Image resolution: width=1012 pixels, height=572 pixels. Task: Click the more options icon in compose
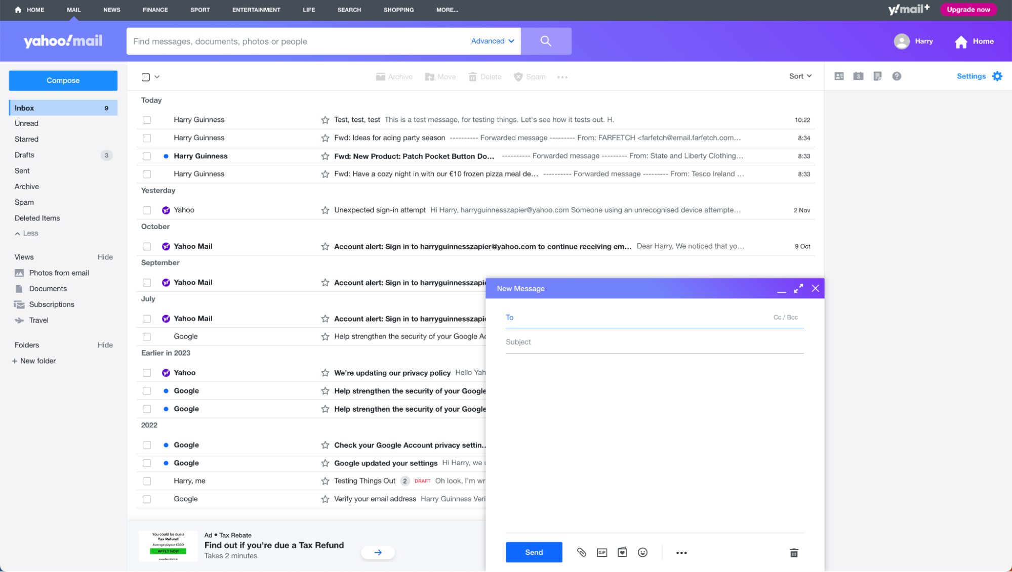[x=681, y=553]
